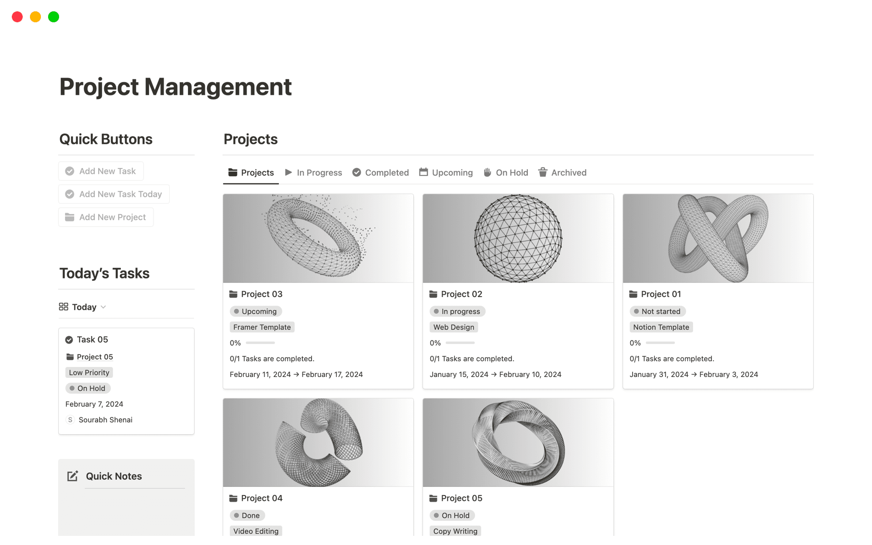The height and width of the screenshot is (545, 872).
Task: Click the Not started status on Project 01
Action: tap(657, 311)
